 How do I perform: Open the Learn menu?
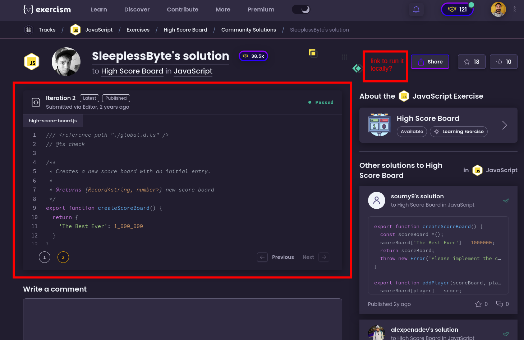pyautogui.click(x=99, y=10)
